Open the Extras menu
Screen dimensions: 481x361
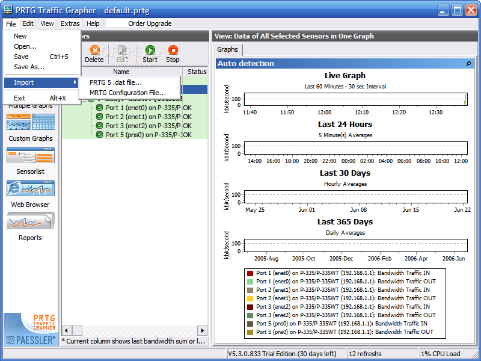click(x=70, y=23)
